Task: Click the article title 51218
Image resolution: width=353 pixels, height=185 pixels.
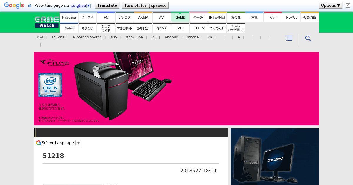Action: (53, 156)
